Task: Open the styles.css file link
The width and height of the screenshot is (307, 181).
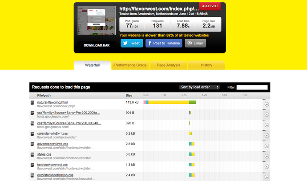Action: [x=44, y=154]
